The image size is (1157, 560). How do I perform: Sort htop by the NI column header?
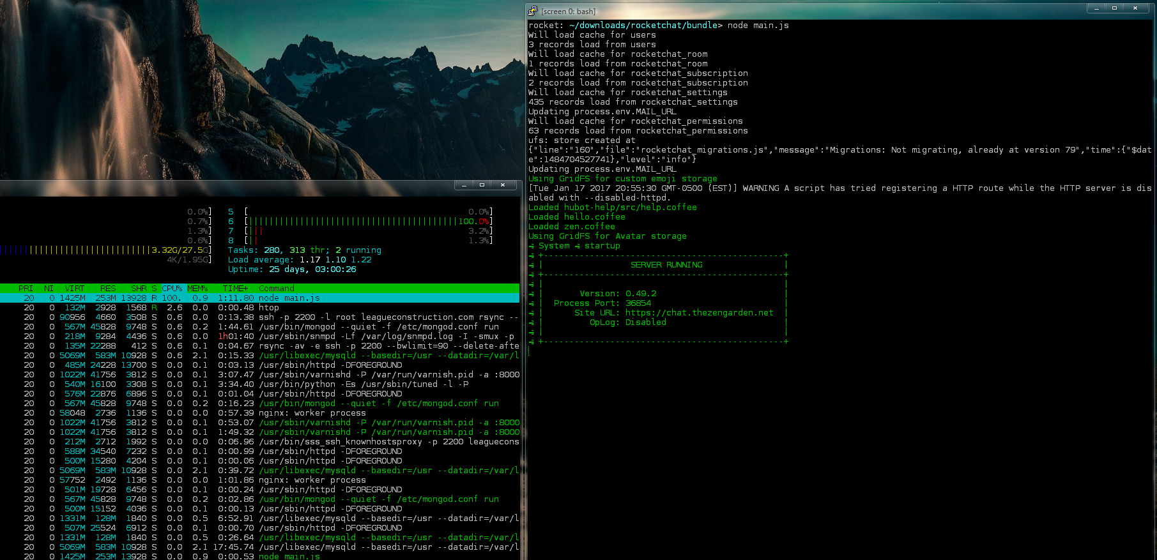[x=49, y=289]
